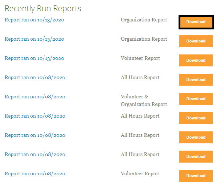The image size is (224, 188).
Task: Download the second-listed Organization Report
Action: tap(196, 41)
